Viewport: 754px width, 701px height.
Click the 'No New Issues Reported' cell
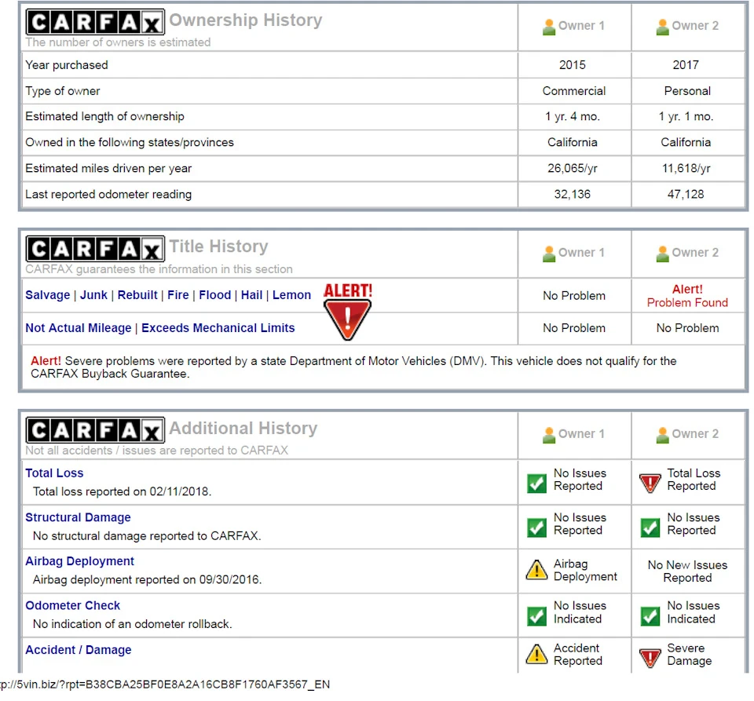pyautogui.click(x=688, y=571)
